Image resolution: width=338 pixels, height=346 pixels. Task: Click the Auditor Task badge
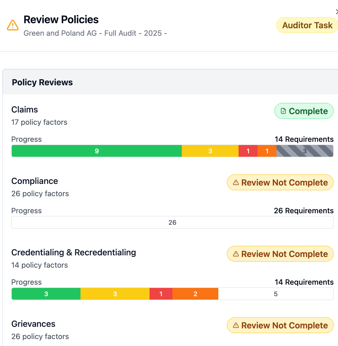click(x=307, y=25)
